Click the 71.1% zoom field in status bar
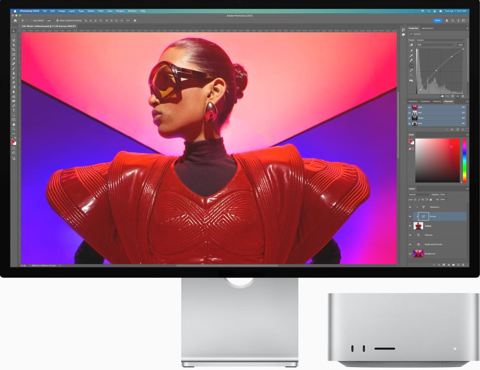Viewport: 480px width, 370px height. click(x=23, y=265)
